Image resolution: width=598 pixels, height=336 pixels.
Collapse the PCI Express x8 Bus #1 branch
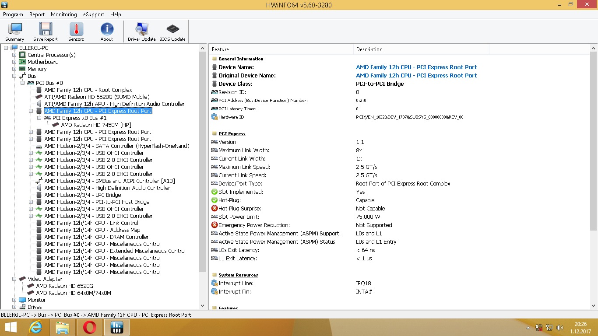click(39, 118)
